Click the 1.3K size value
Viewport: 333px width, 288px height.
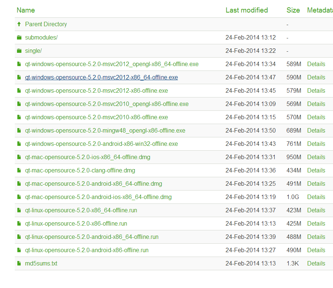(x=292, y=263)
